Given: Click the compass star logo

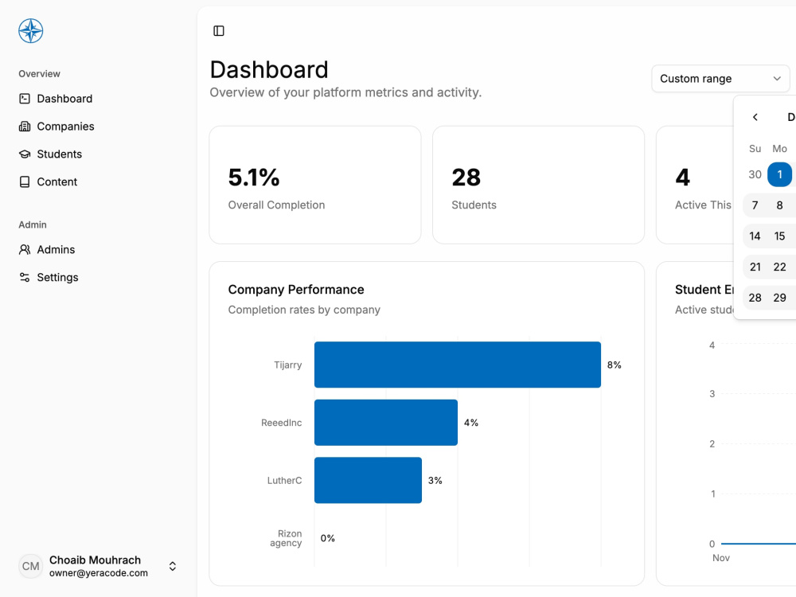Looking at the screenshot, I should 30,31.
